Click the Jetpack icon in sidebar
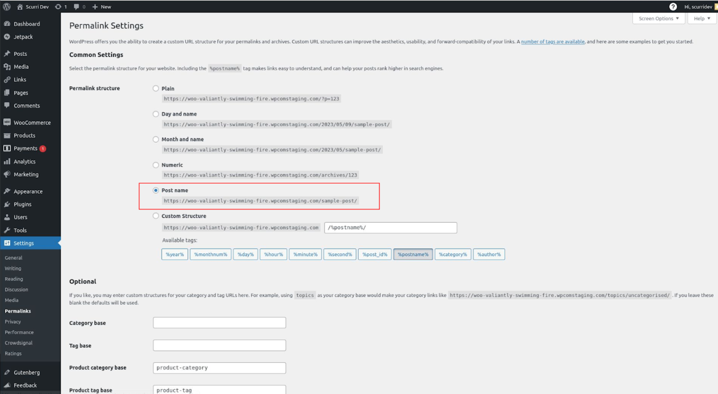The height and width of the screenshot is (394, 718). (x=7, y=37)
